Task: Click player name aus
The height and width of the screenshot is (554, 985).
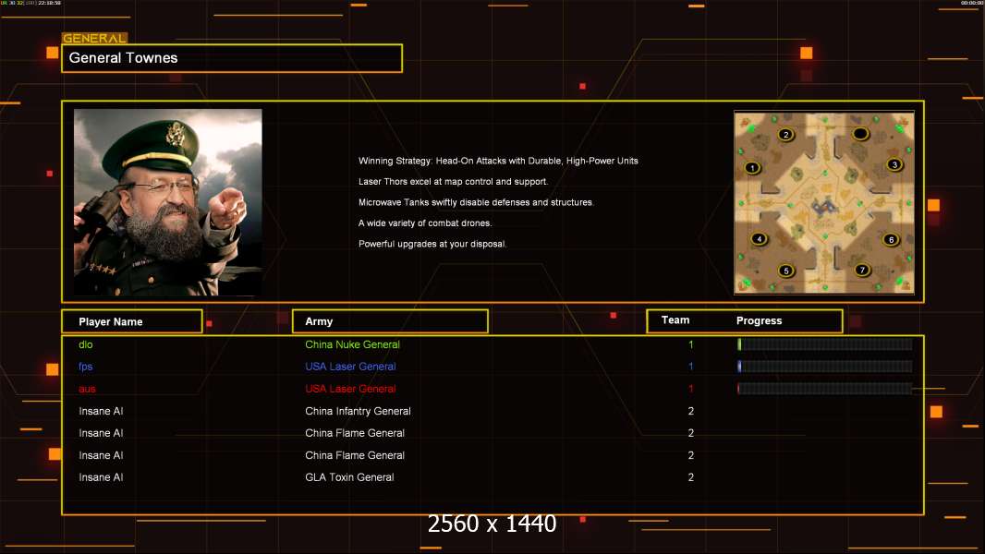Action: pos(87,389)
